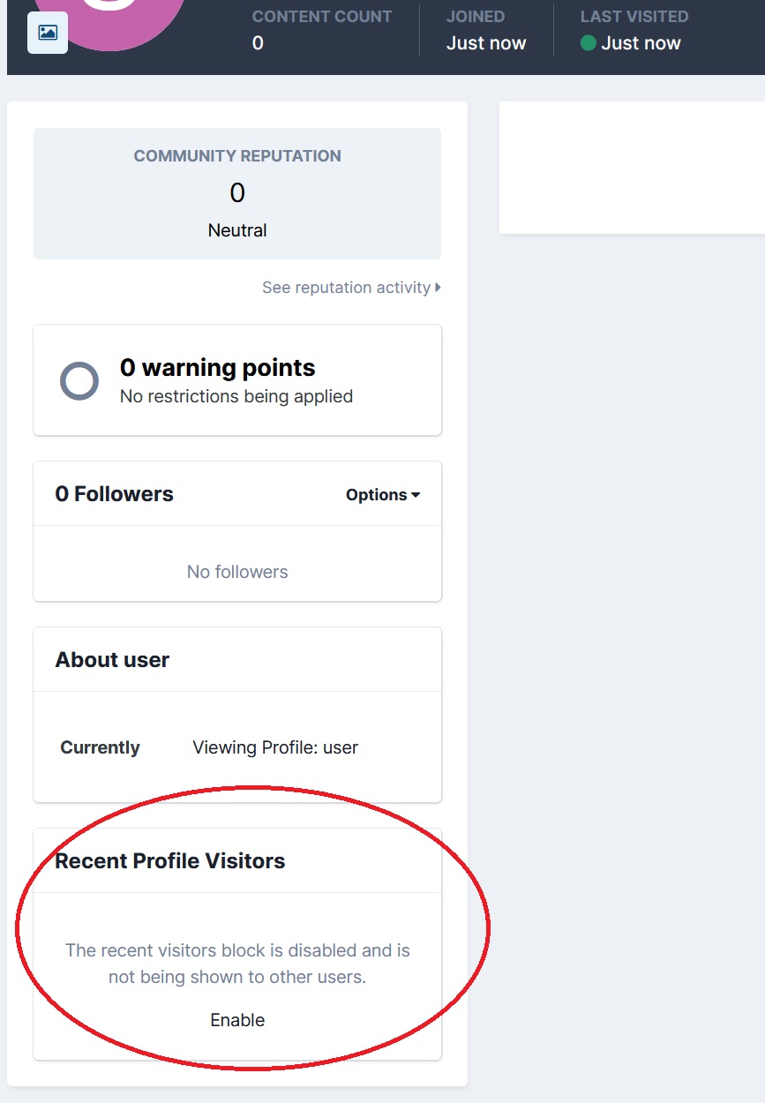The width and height of the screenshot is (765, 1103).
Task: Click the 0 Followers heading
Action: pos(115,494)
